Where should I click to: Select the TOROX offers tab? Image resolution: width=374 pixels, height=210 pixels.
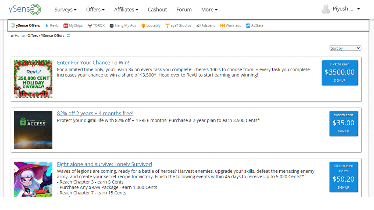click(96, 26)
